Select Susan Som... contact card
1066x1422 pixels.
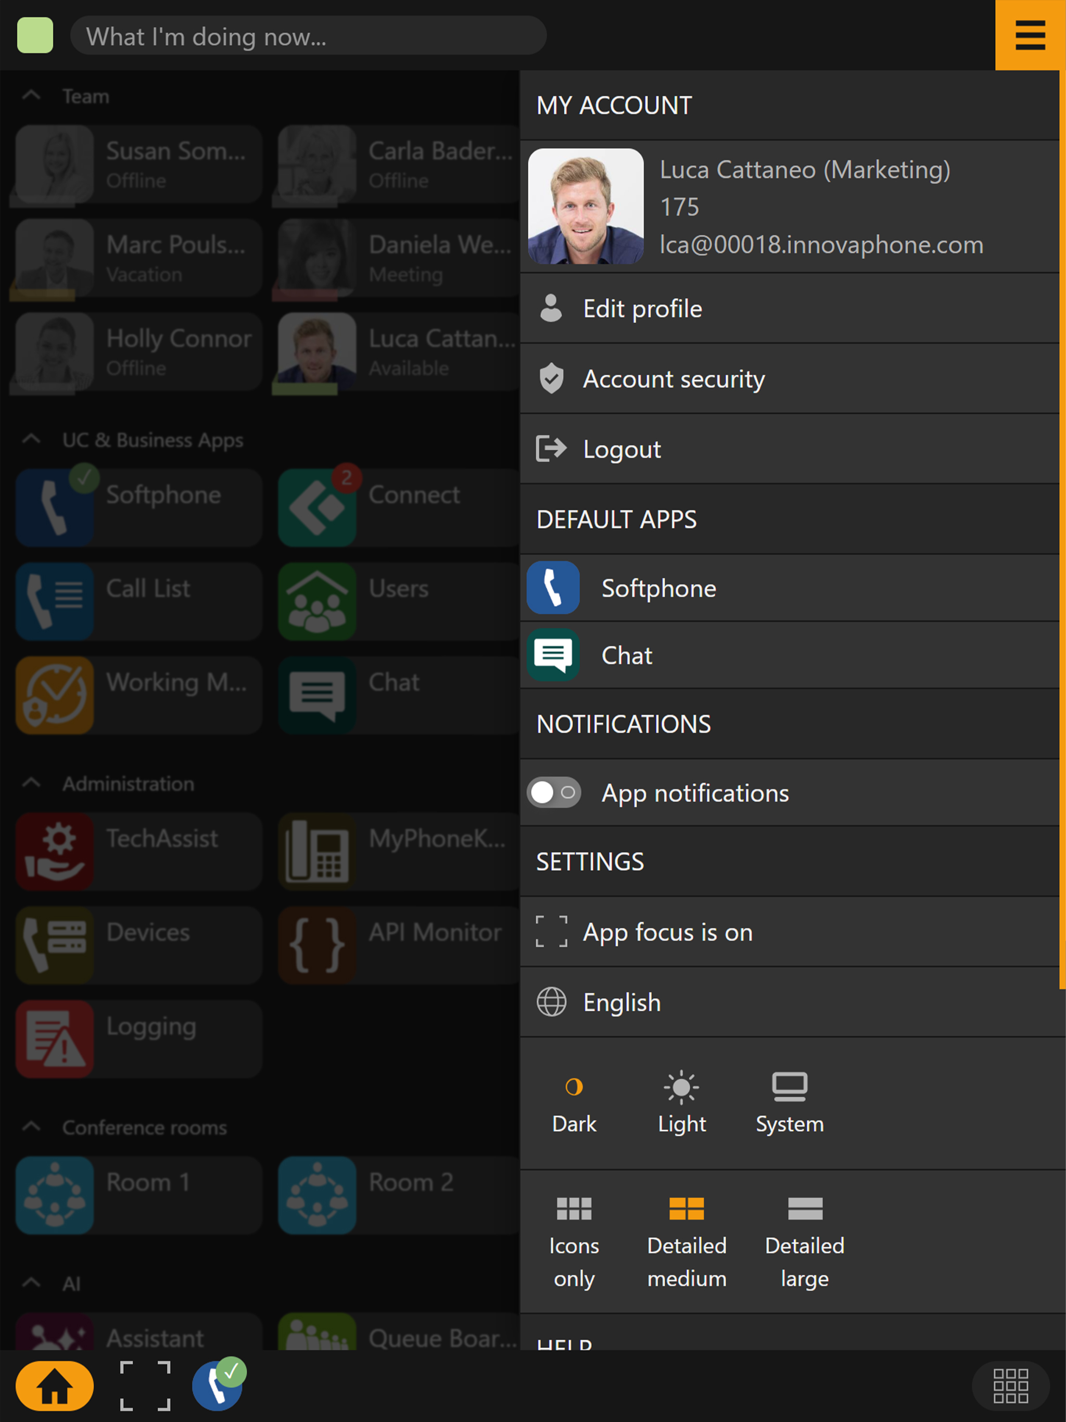tap(139, 164)
